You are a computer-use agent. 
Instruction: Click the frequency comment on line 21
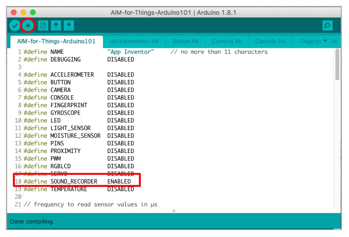click(x=91, y=204)
